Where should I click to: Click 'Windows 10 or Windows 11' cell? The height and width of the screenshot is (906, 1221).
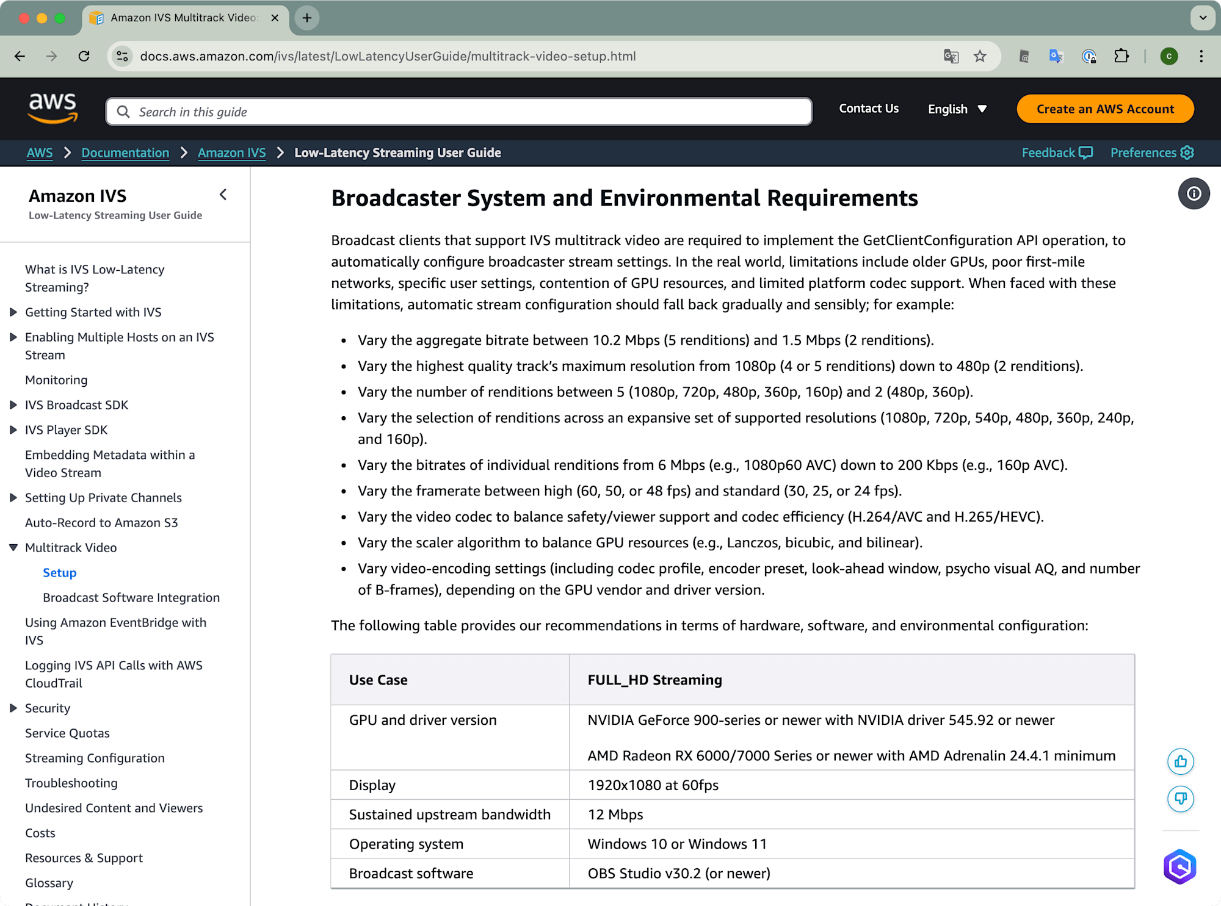(x=852, y=844)
